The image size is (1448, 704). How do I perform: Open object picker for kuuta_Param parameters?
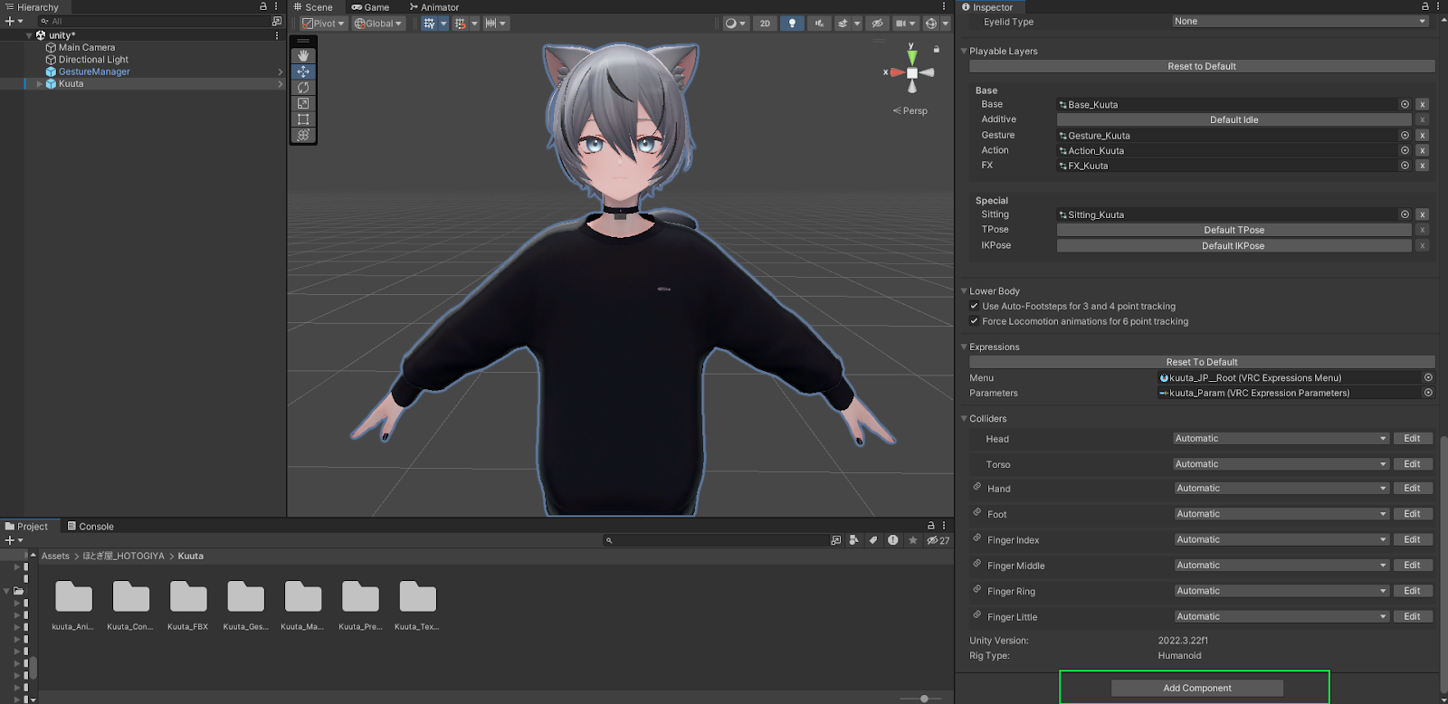coord(1428,393)
